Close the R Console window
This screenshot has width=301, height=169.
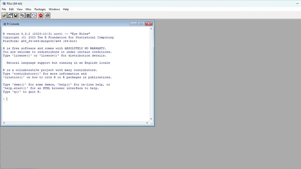[x=149, y=24]
